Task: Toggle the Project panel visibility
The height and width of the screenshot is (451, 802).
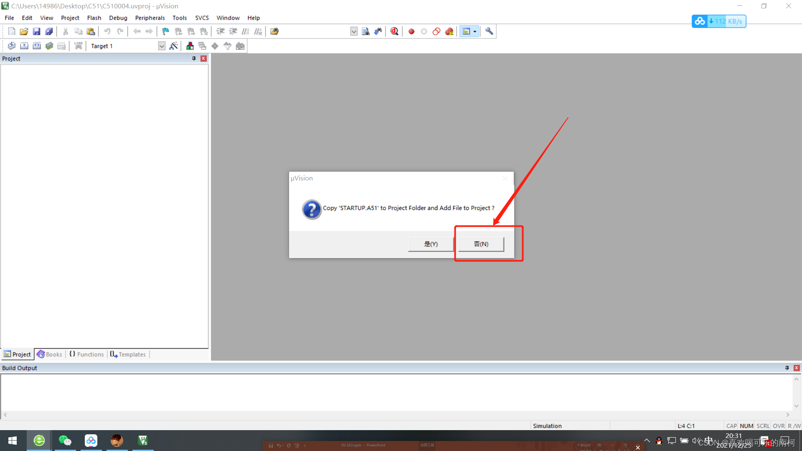Action: pyautogui.click(x=204, y=58)
